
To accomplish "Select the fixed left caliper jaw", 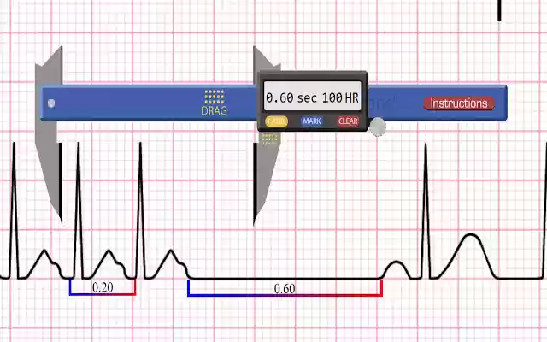I will [x=50, y=135].
